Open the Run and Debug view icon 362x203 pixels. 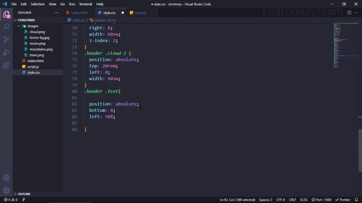pyautogui.click(x=6, y=52)
